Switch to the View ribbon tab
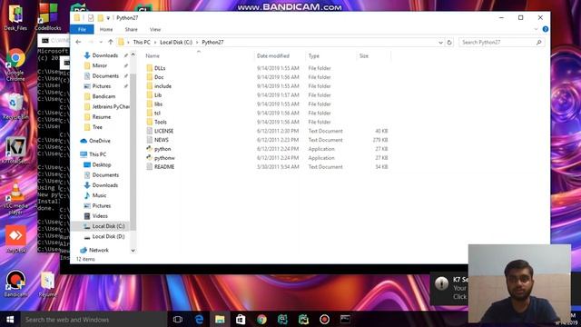 pyautogui.click(x=155, y=29)
